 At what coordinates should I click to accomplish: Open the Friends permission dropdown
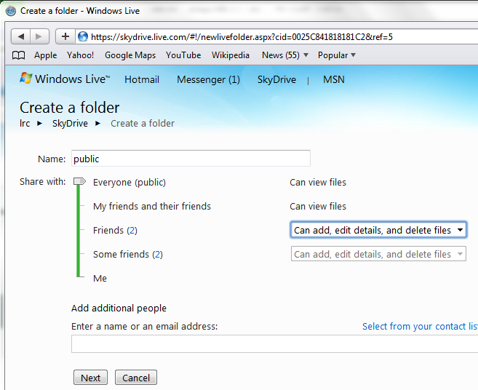point(378,231)
